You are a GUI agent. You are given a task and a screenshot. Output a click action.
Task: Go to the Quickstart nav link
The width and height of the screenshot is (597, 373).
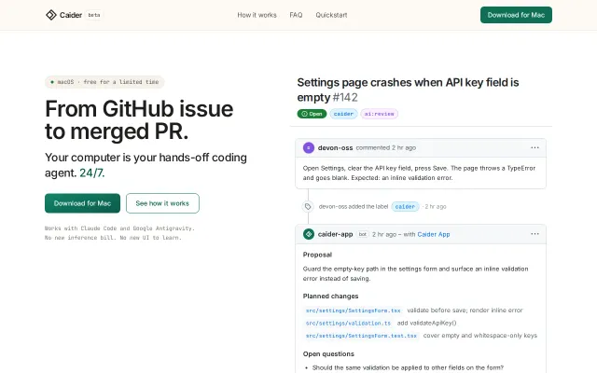click(x=331, y=15)
